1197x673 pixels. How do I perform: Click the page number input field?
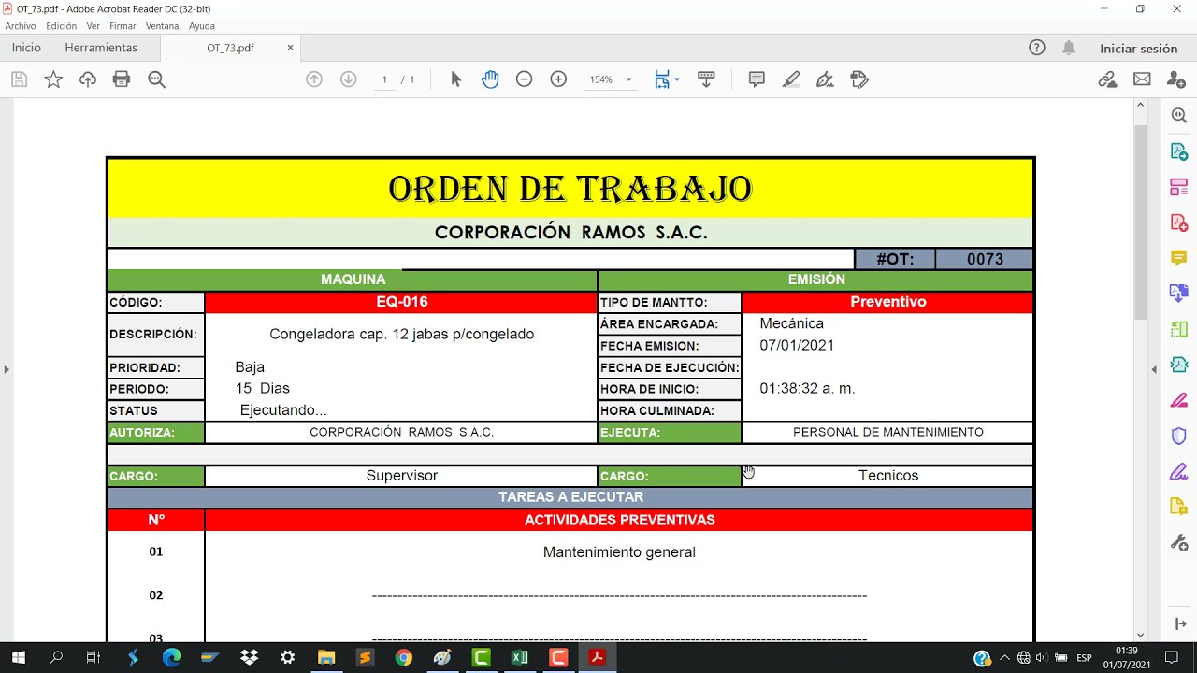coord(384,79)
